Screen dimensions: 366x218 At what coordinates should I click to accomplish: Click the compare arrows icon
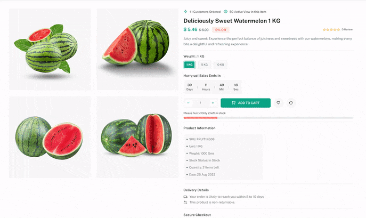(x=291, y=103)
